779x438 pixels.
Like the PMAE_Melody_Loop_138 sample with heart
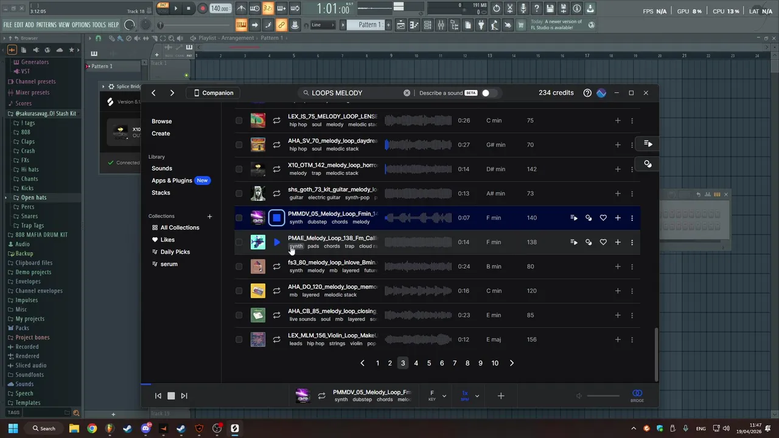pos(603,242)
